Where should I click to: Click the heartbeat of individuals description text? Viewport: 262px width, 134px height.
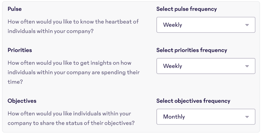[73, 26]
